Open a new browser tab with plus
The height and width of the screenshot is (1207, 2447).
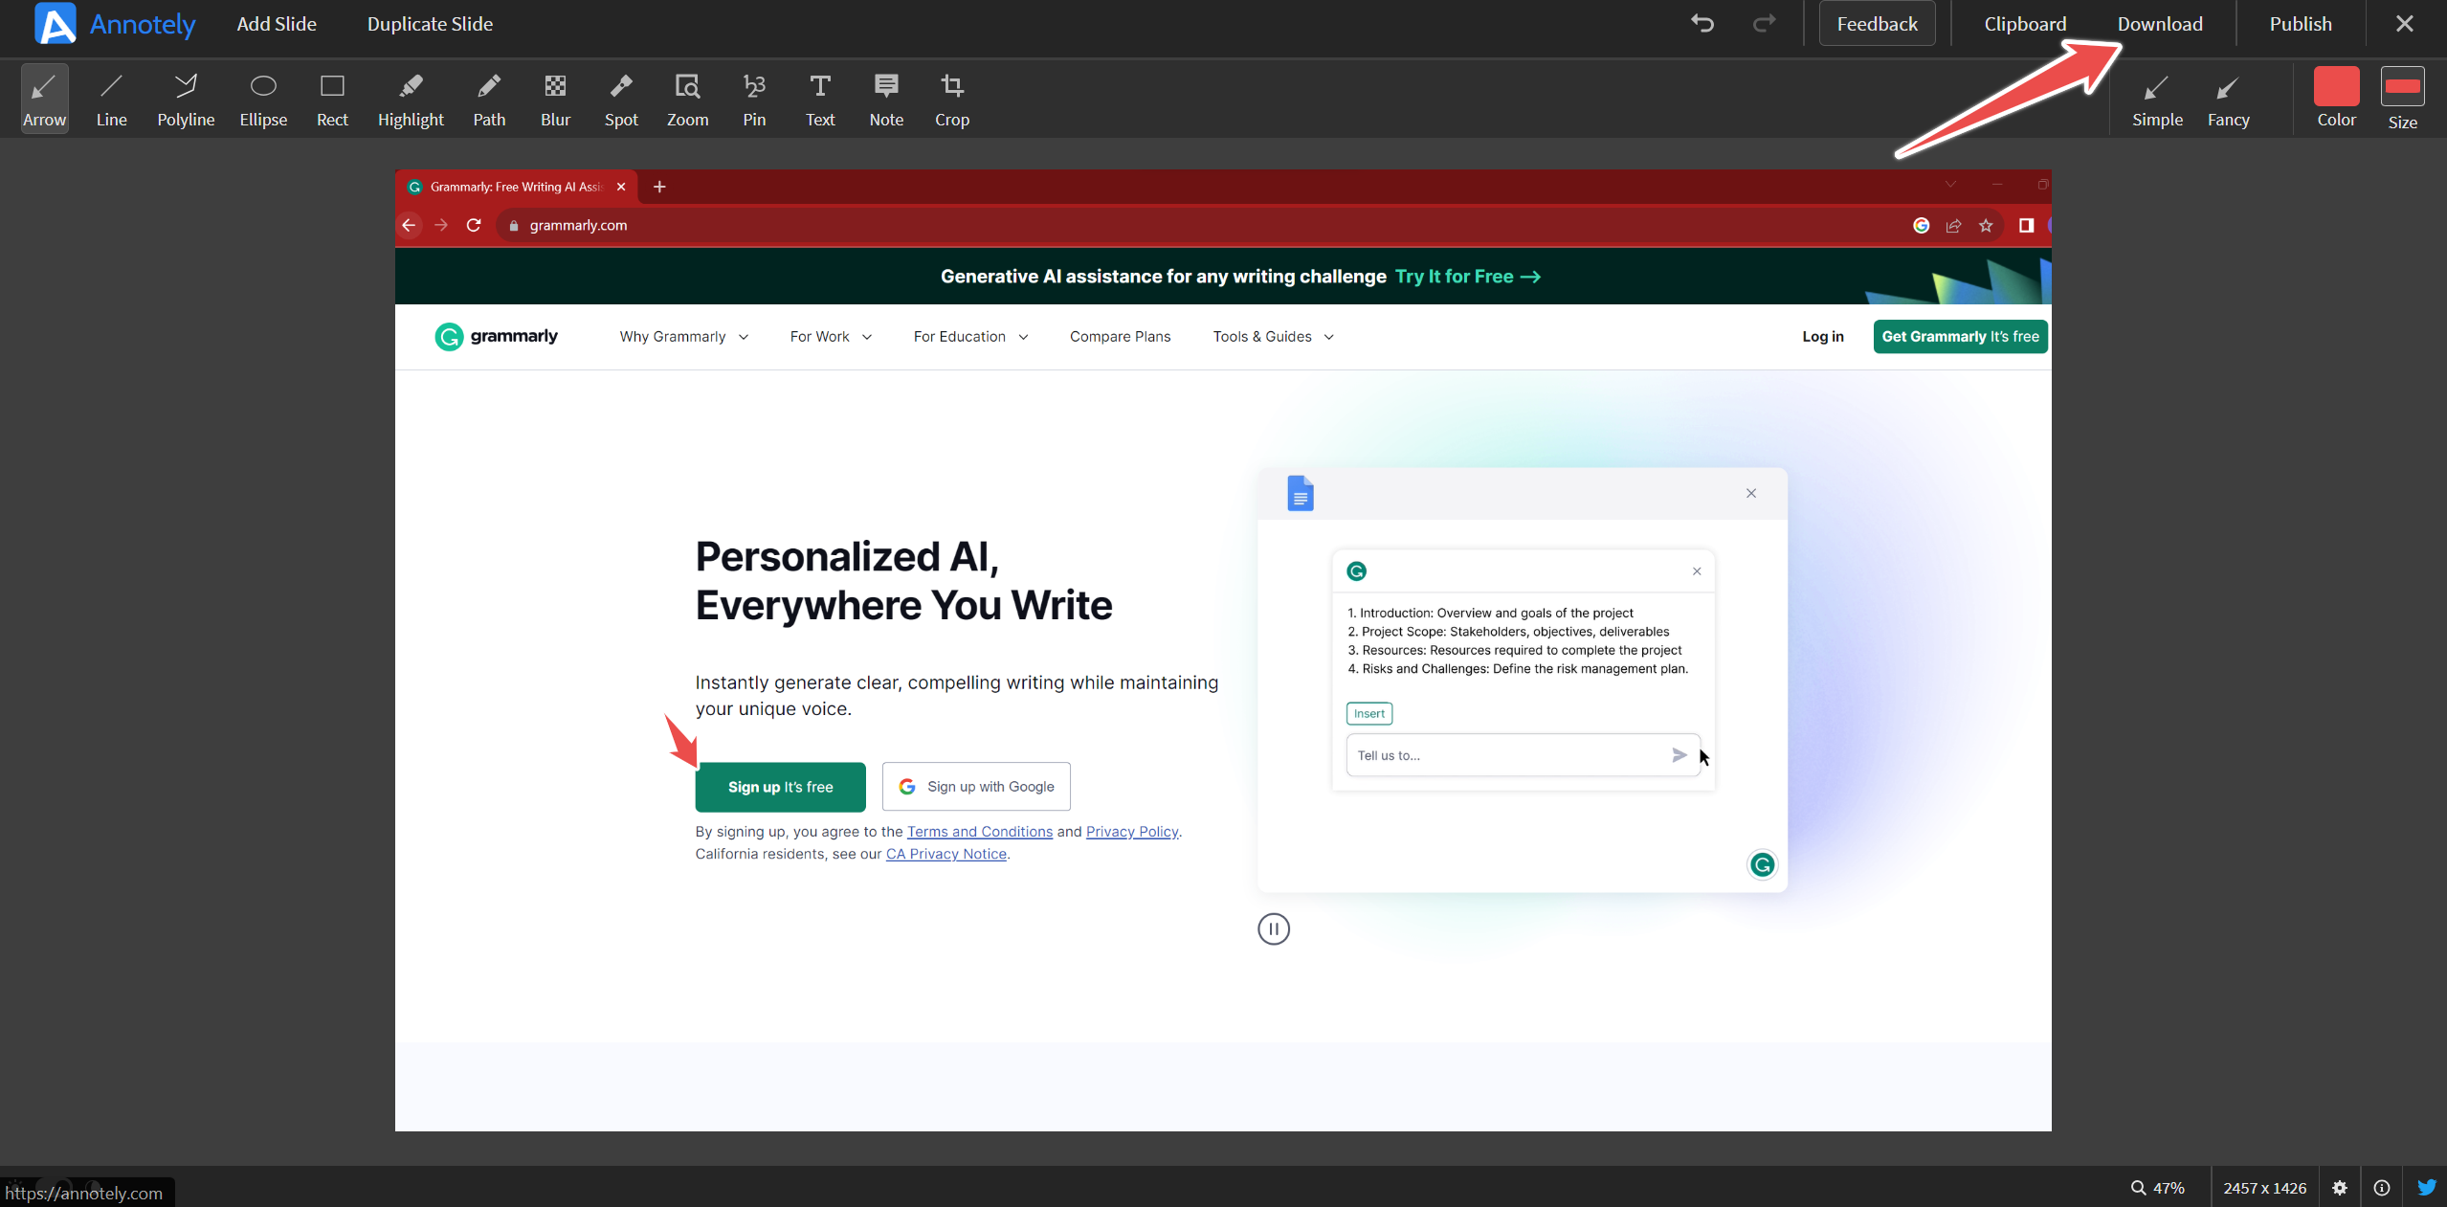tap(659, 187)
